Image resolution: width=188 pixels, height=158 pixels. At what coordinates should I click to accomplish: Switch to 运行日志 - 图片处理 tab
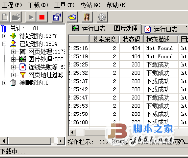[104, 29]
